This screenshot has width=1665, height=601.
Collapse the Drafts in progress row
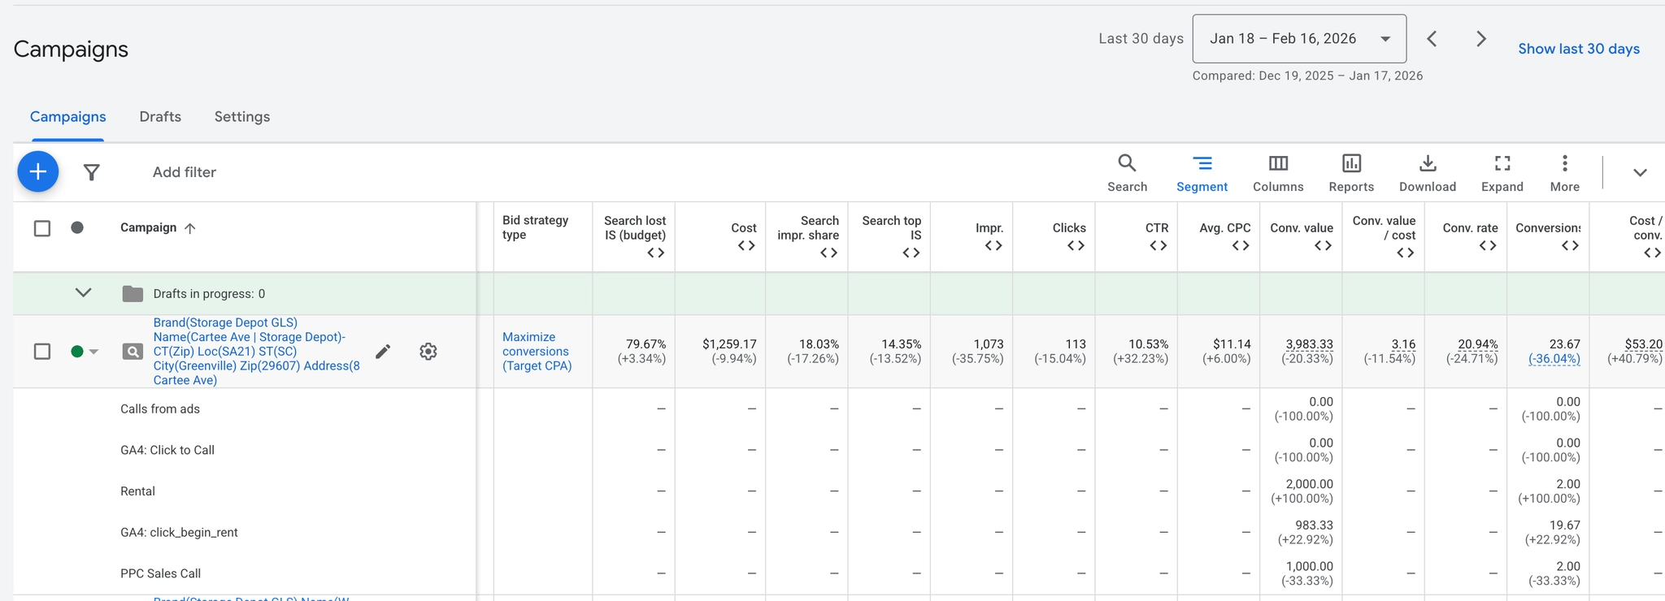tap(83, 293)
